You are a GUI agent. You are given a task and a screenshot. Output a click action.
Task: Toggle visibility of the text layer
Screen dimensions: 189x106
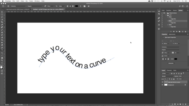coord(162,82)
